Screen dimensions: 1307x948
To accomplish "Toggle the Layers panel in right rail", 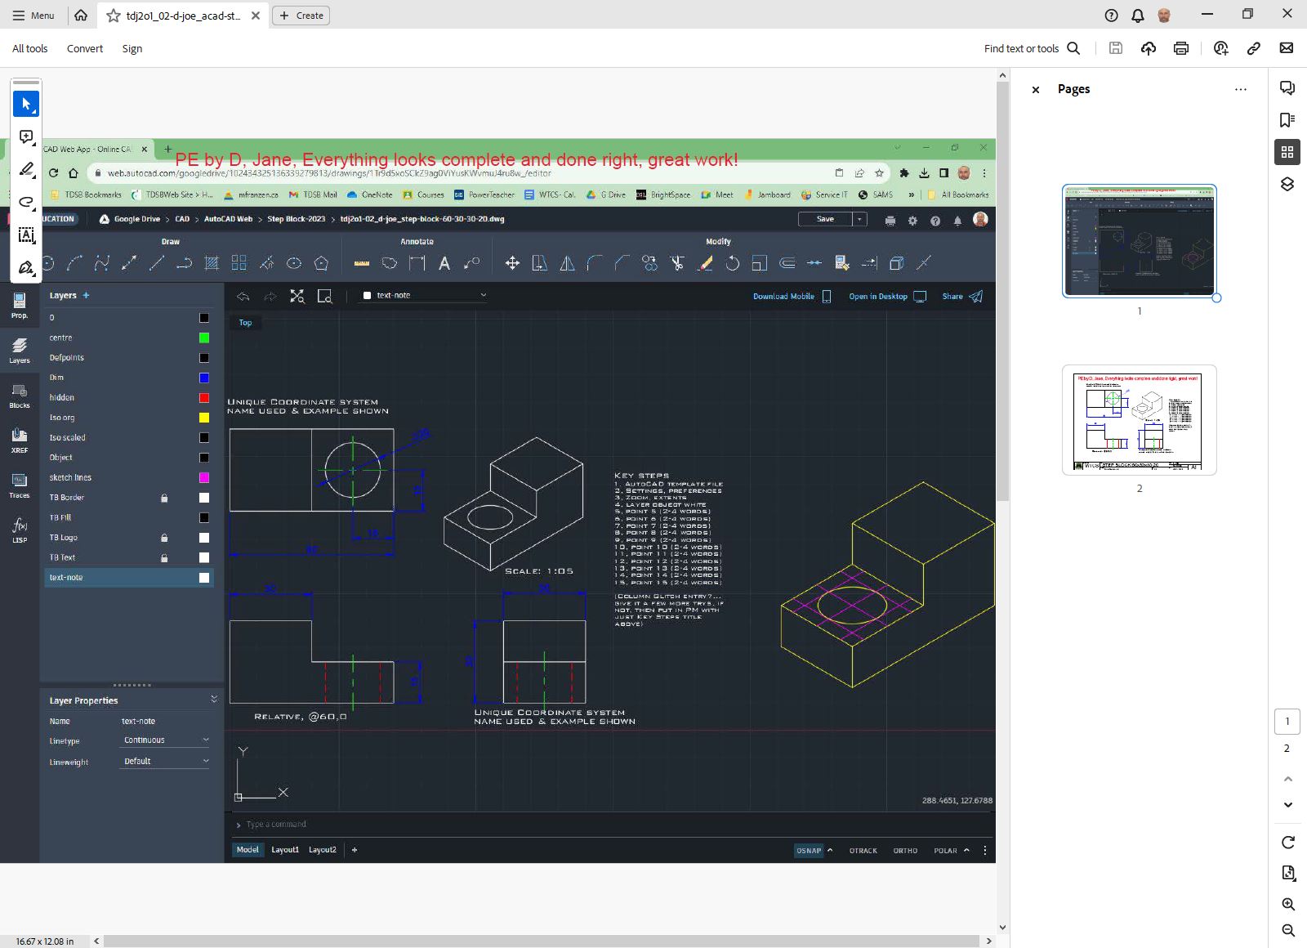I will tap(1287, 184).
